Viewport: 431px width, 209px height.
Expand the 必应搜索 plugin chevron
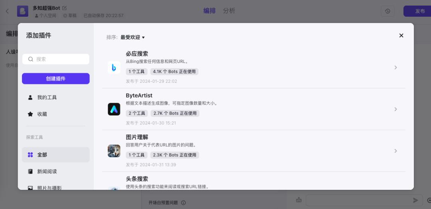[395, 67]
